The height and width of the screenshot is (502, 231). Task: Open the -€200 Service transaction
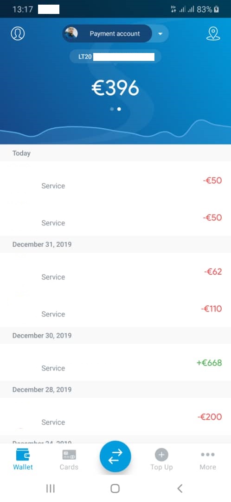[x=115, y=416]
